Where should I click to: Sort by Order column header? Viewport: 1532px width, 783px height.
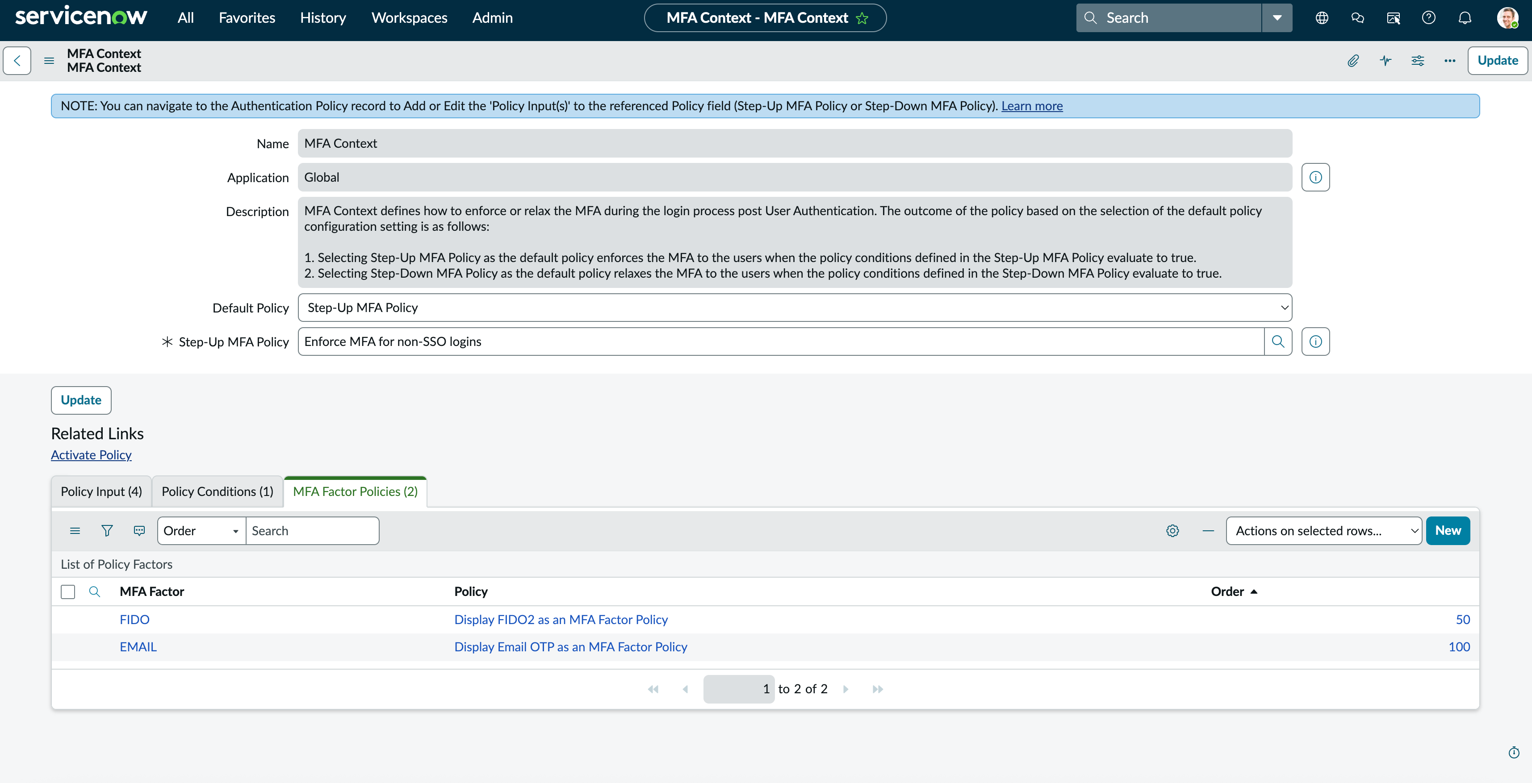pos(1227,591)
